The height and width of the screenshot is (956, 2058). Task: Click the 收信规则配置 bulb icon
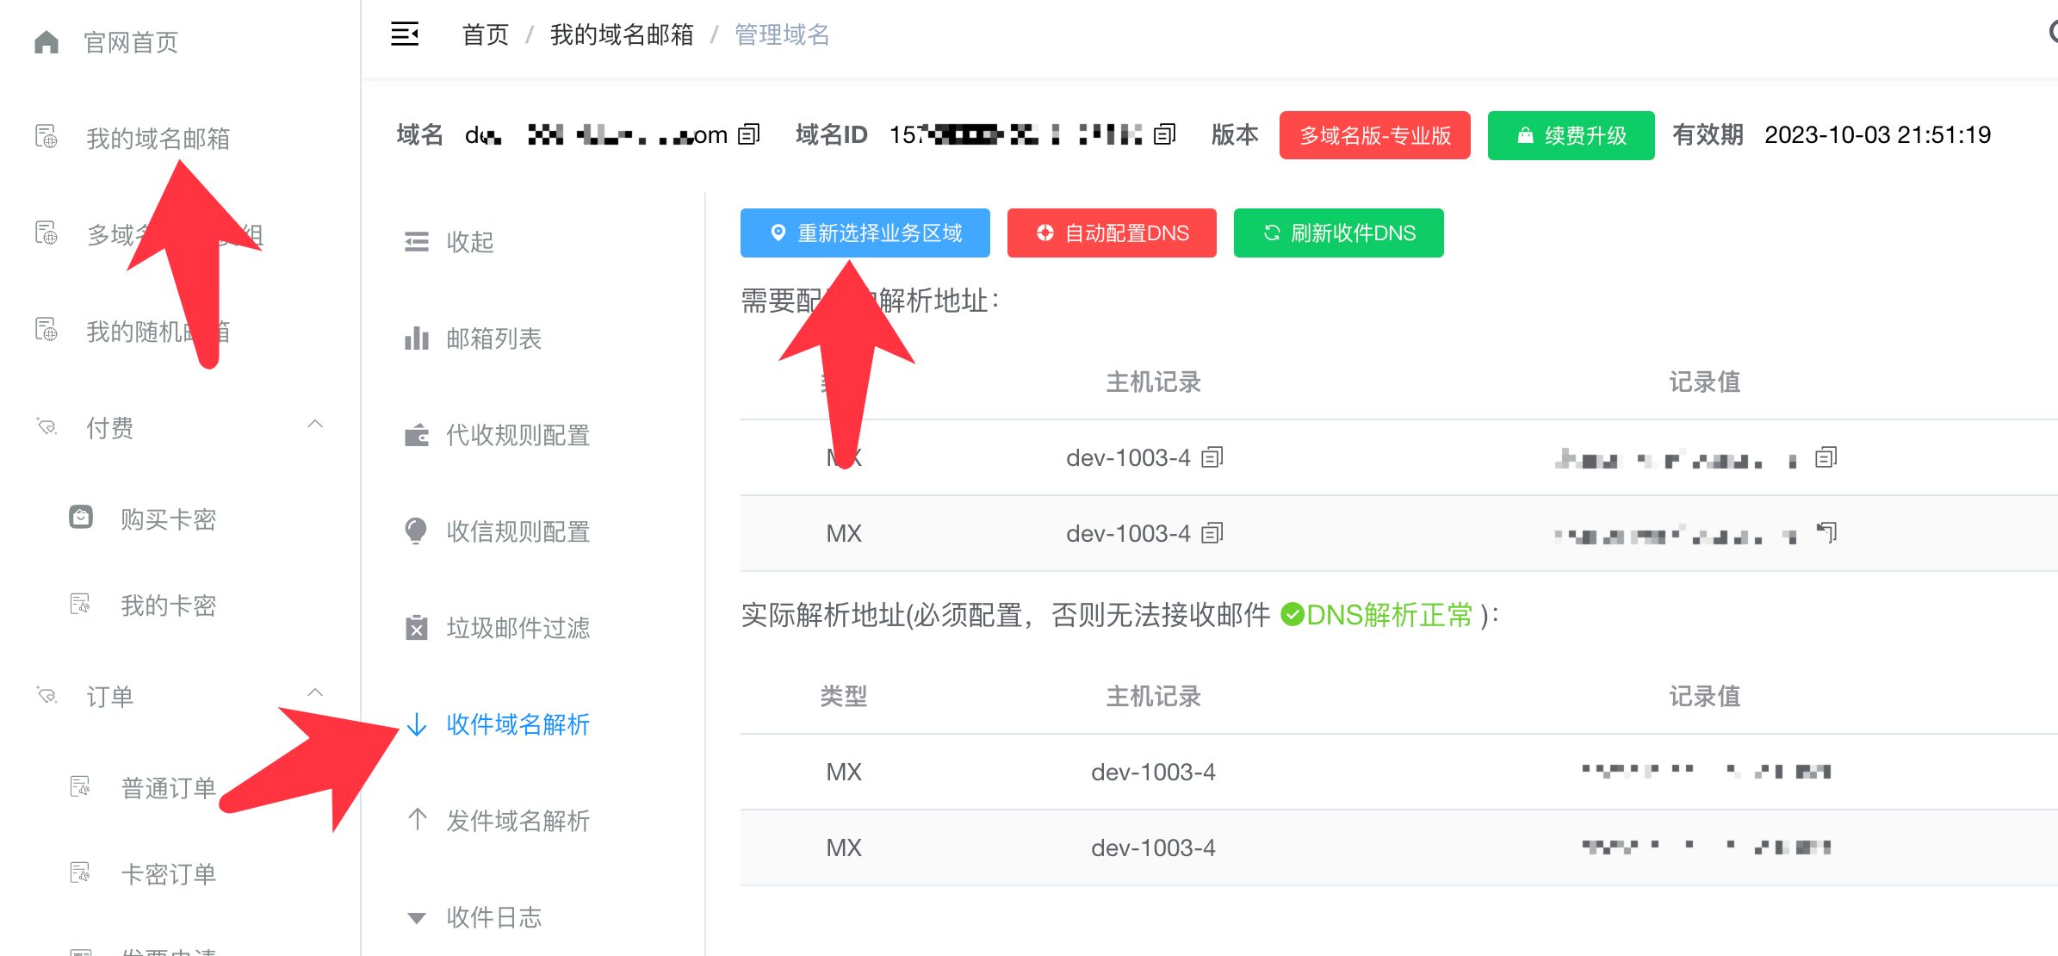417,531
